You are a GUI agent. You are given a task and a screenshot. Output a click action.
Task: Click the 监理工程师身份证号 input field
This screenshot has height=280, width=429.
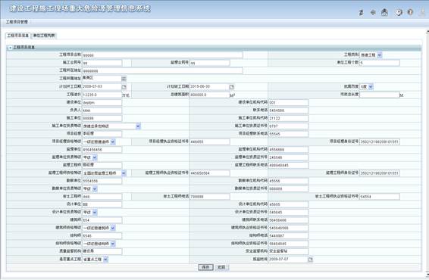(380, 173)
